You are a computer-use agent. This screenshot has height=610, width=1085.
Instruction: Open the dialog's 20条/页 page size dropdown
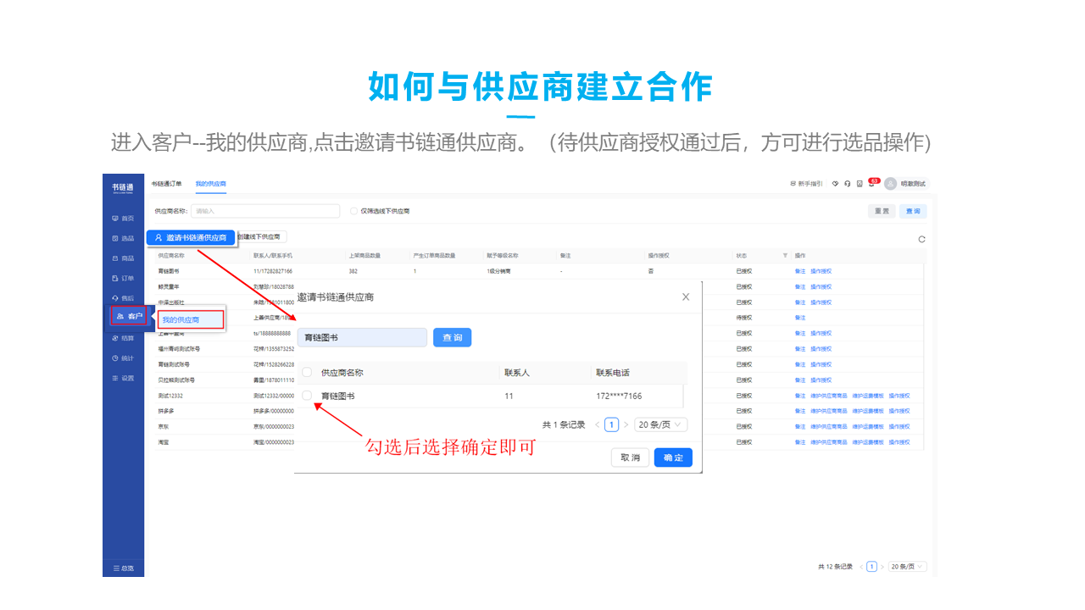tap(661, 424)
